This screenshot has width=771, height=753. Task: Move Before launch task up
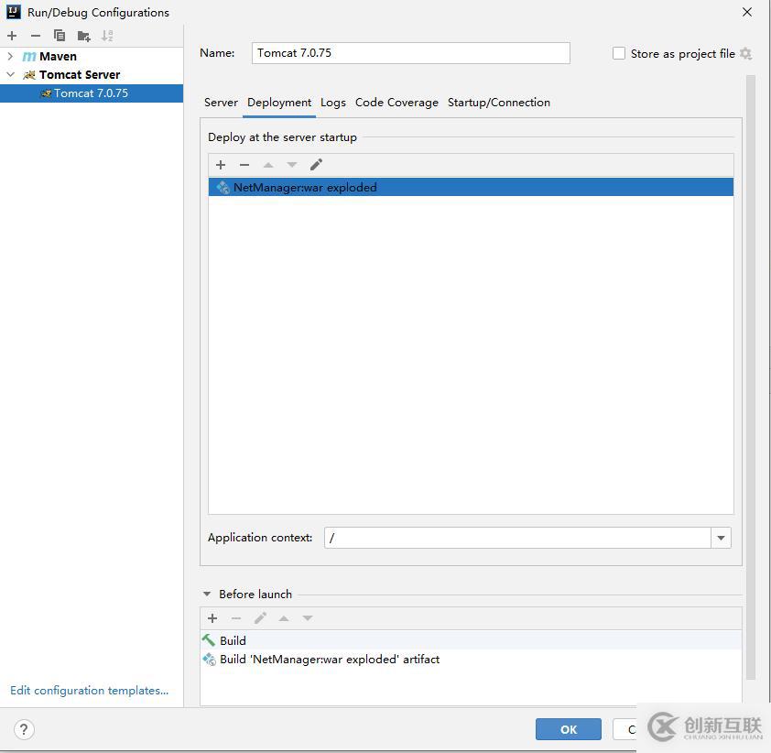click(x=284, y=618)
